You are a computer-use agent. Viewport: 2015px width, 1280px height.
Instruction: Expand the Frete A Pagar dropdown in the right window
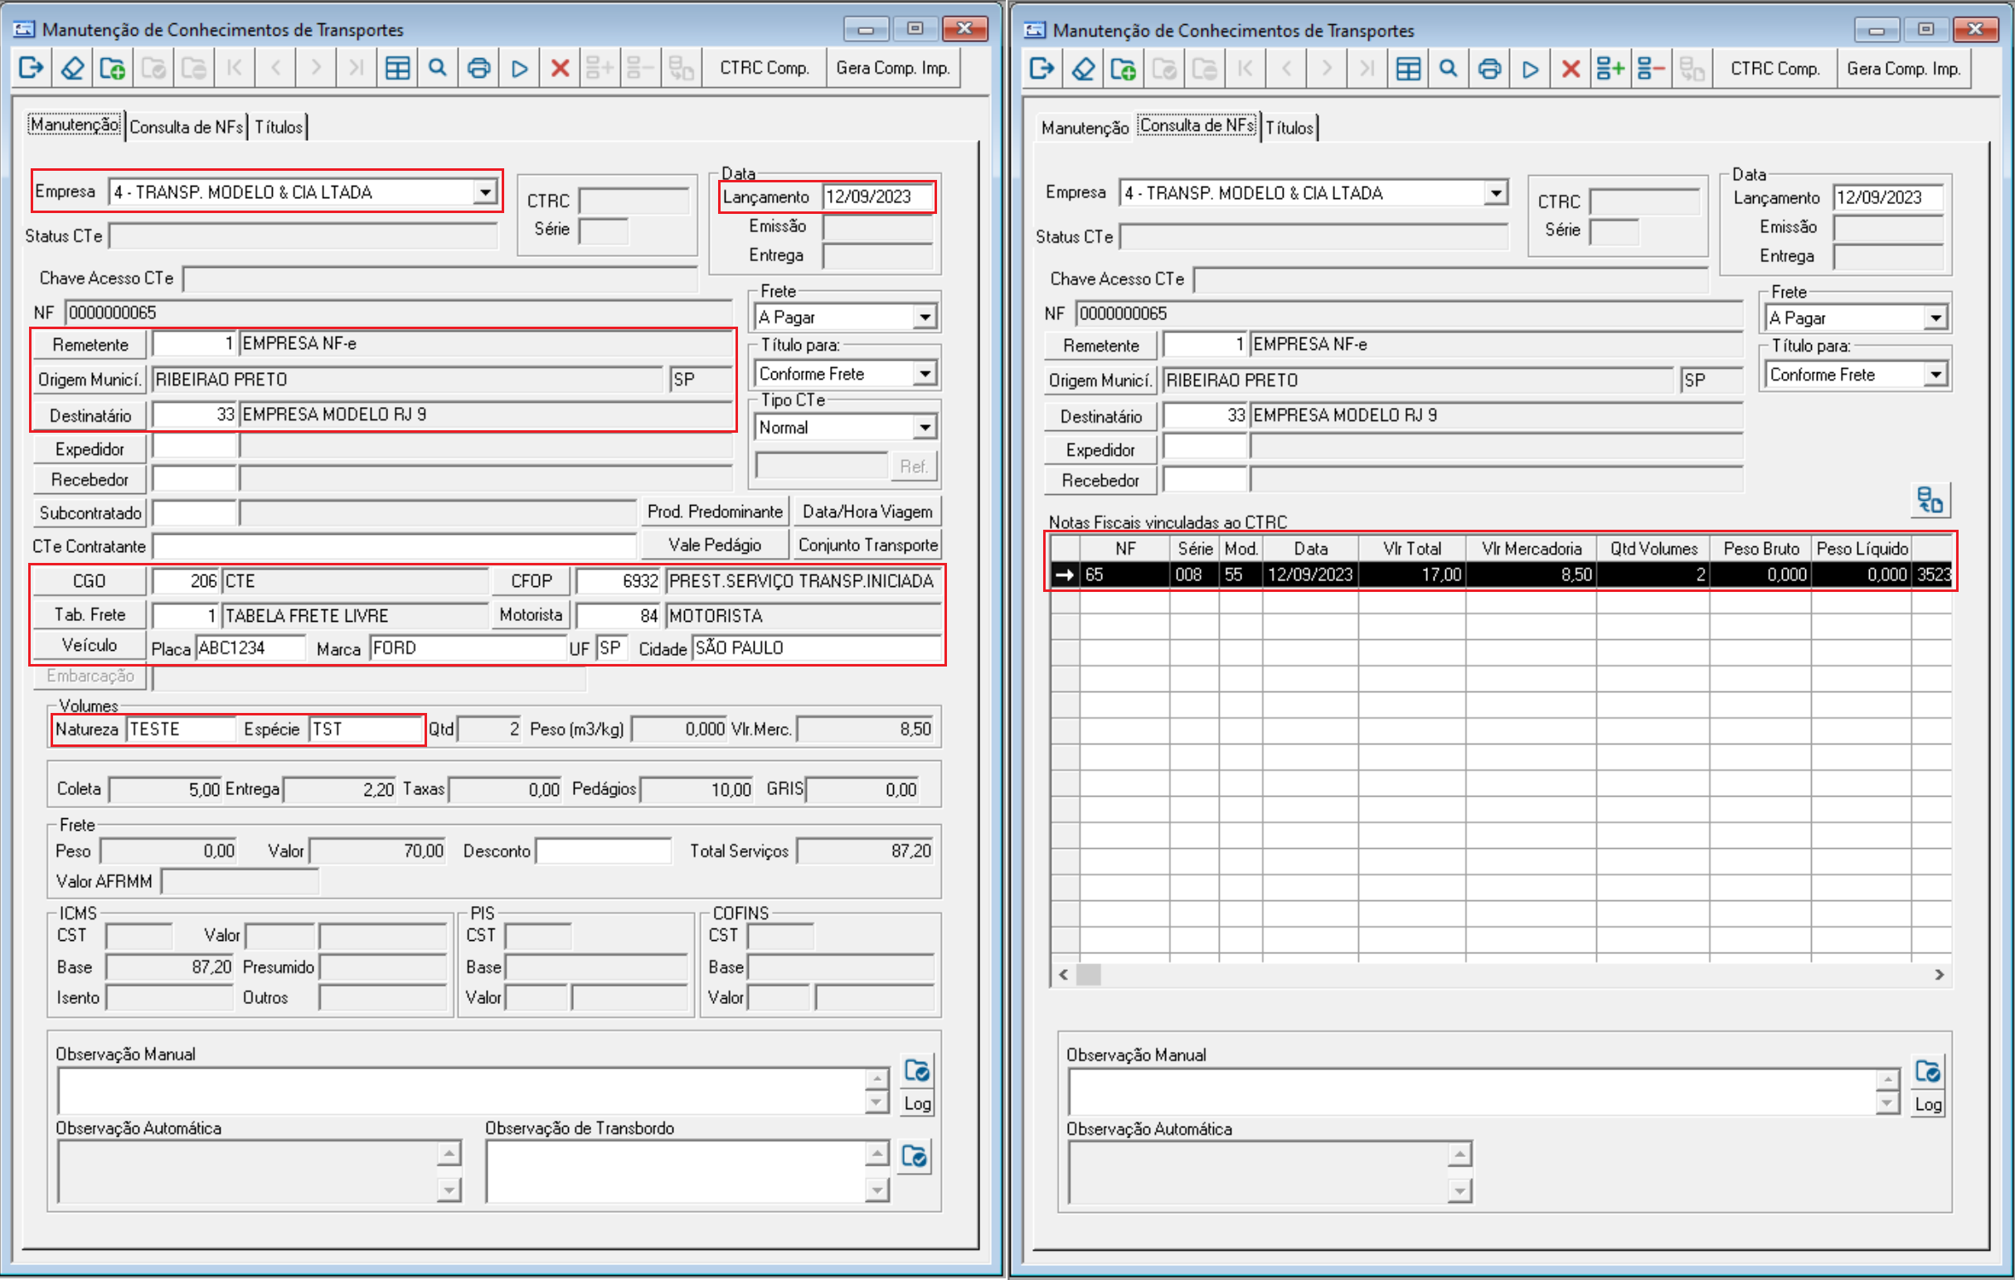coord(1935,318)
